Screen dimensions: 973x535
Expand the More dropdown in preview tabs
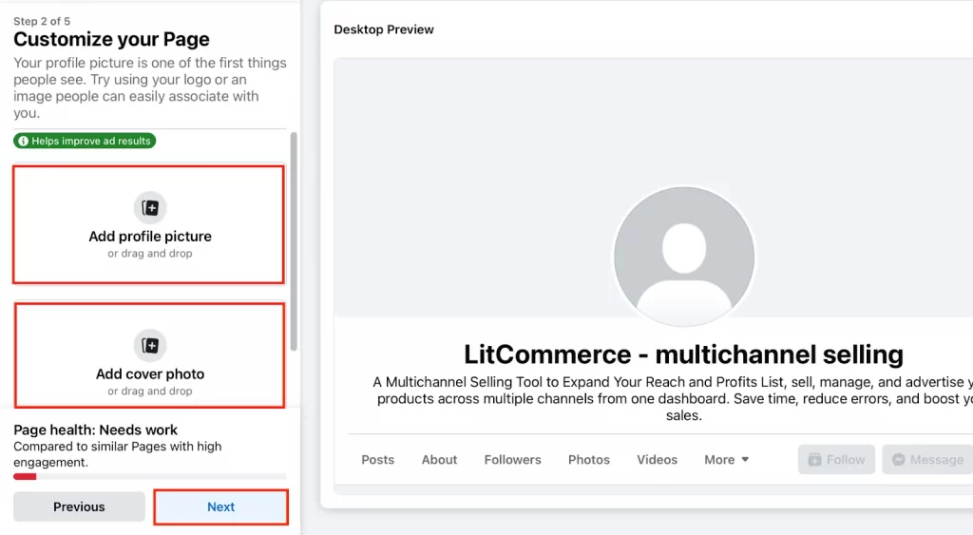tap(727, 460)
